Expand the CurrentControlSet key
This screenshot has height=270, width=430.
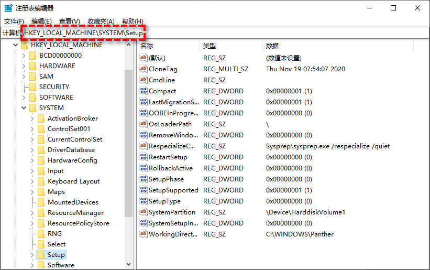[32, 139]
